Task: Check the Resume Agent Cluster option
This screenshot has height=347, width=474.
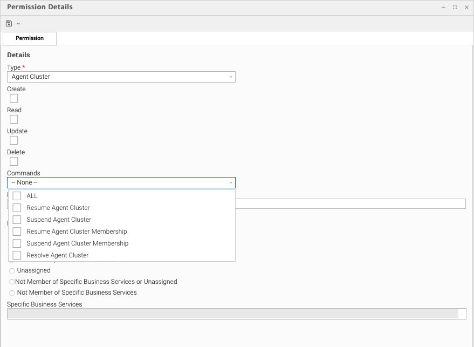Action: pos(17,208)
